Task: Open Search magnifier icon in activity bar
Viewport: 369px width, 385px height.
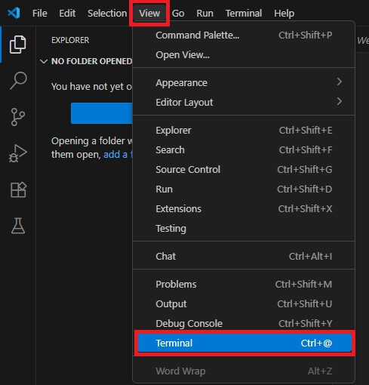Action: [18, 81]
